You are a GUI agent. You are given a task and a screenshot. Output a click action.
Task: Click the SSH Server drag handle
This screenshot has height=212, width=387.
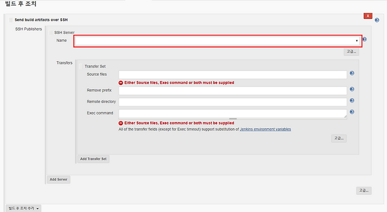pyautogui.click(x=51, y=33)
